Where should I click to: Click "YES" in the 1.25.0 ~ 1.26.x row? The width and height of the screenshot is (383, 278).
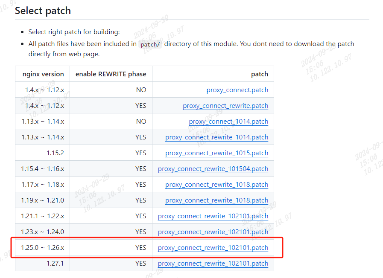pos(141,248)
